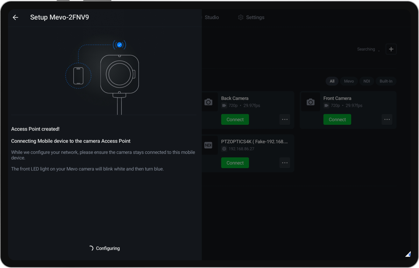Select the All filter chip

point(332,81)
